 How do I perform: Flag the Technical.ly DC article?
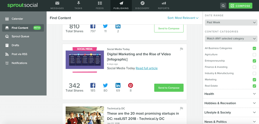[x=181, y=108]
